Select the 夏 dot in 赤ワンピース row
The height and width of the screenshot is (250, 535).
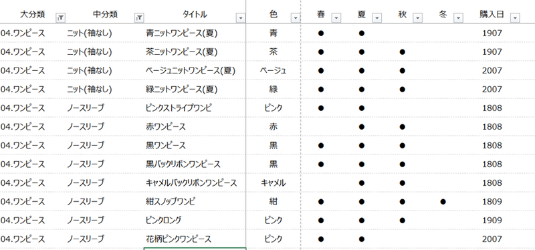click(x=362, y=127)
